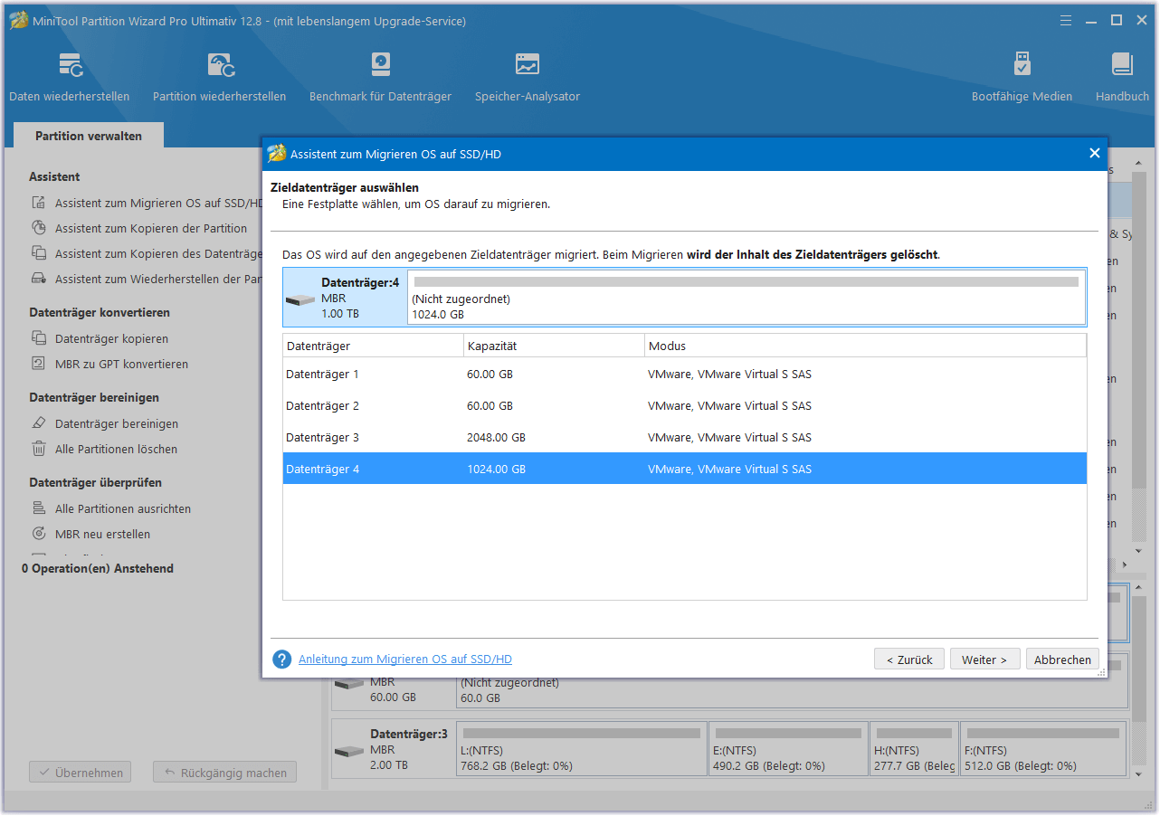Click the grayed Übernehmen button
1160x816 pixels.
click(x=80, y=773)
